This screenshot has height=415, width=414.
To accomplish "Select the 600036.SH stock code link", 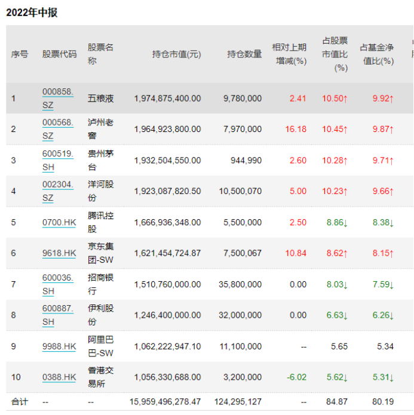I will pos(57,284).
